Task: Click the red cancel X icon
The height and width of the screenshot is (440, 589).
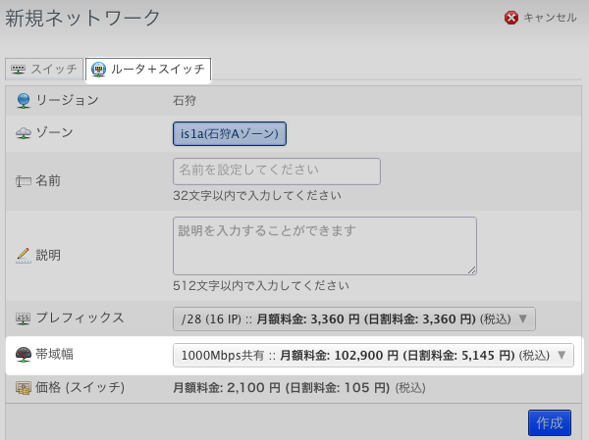Action: coord(510,18)
